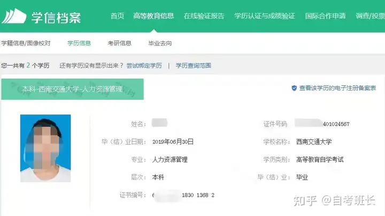Screen dimensions: 385x216
Task: Click the 证书编号 field label
Action: coord(133,195)
